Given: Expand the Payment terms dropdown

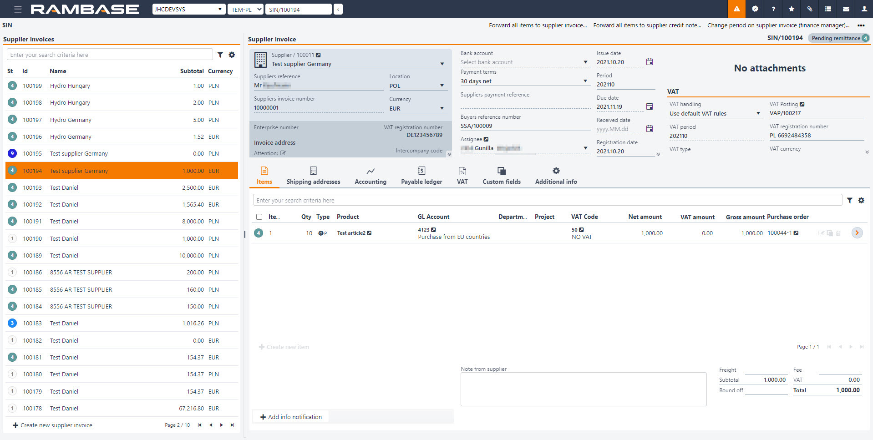Looking at the screenshot, I should click(585, 81).
